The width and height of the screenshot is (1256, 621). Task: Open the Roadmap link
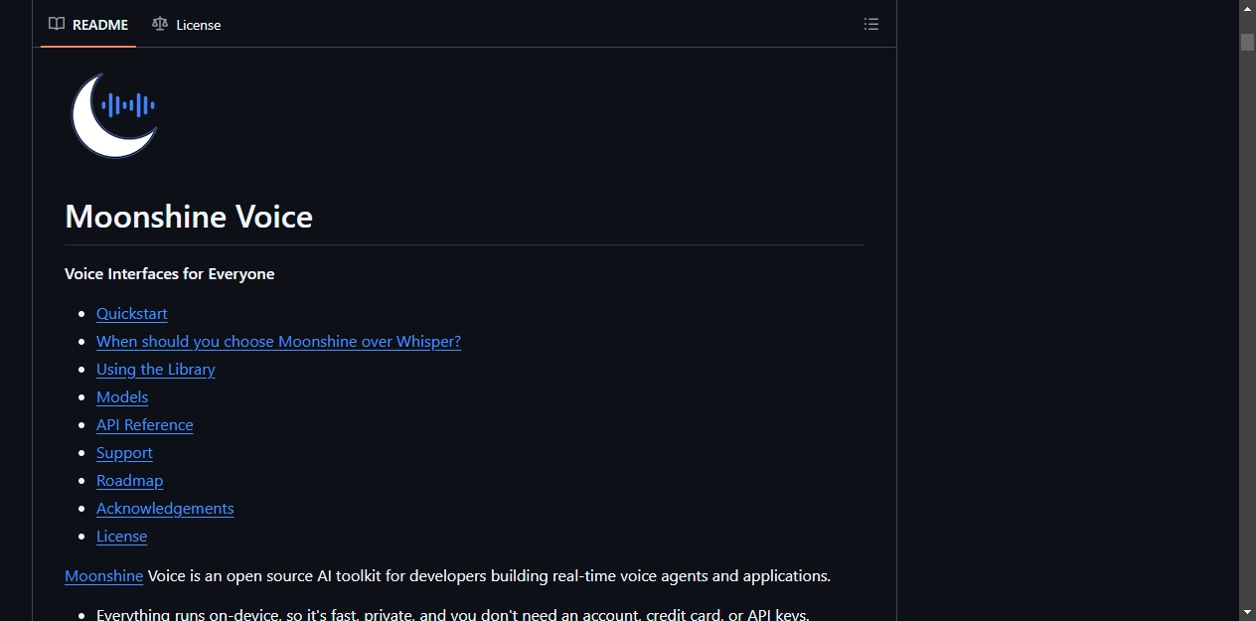(129, 481)
